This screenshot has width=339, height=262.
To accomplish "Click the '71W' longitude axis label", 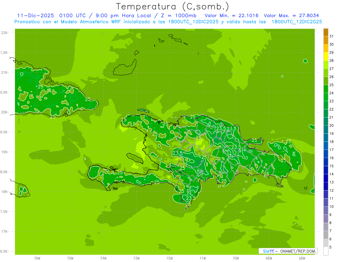I will (x=203, y=258).
